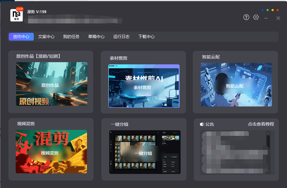Open settings via the gear icon
This screenshot has height=188, width=287.
coord(256,17)
